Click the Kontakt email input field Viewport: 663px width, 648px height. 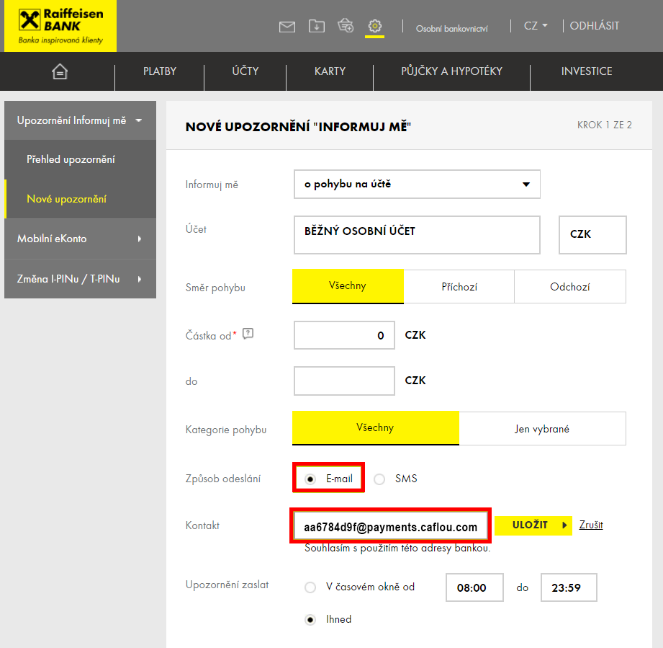click(390, 527)
